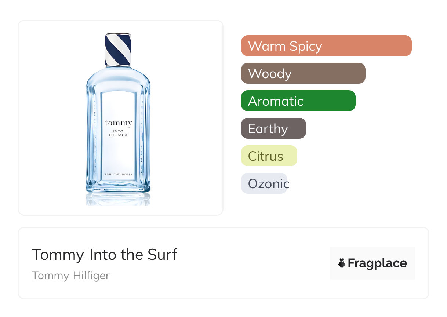Click the Tommy Hilfiger print at bottle base
Viewport: 447px width, 317px height.
click(x=118, y=174)
